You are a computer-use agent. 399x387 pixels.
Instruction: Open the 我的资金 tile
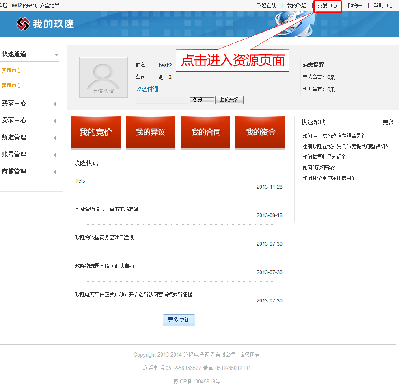tap(260, 132)
